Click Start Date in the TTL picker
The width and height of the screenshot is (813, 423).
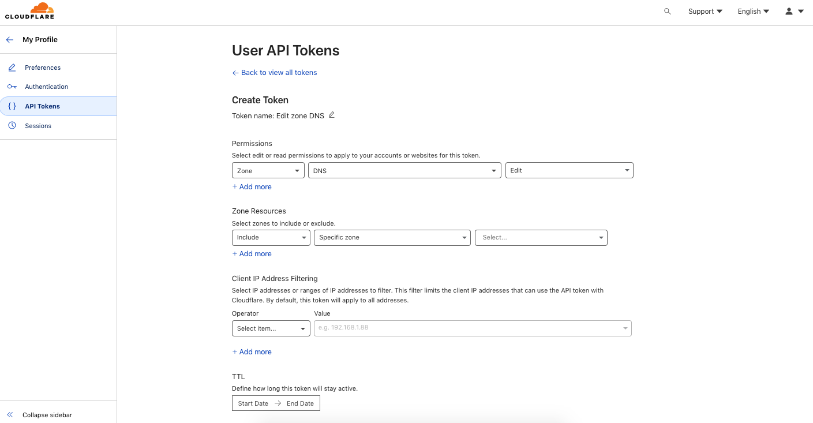point(253,403)
